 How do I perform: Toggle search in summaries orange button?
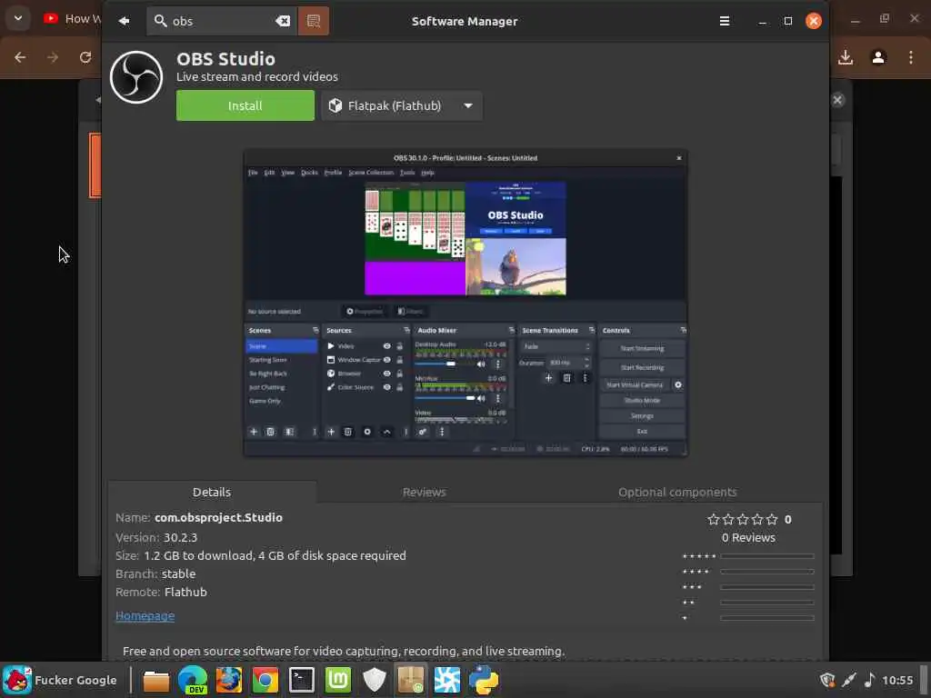313,22
